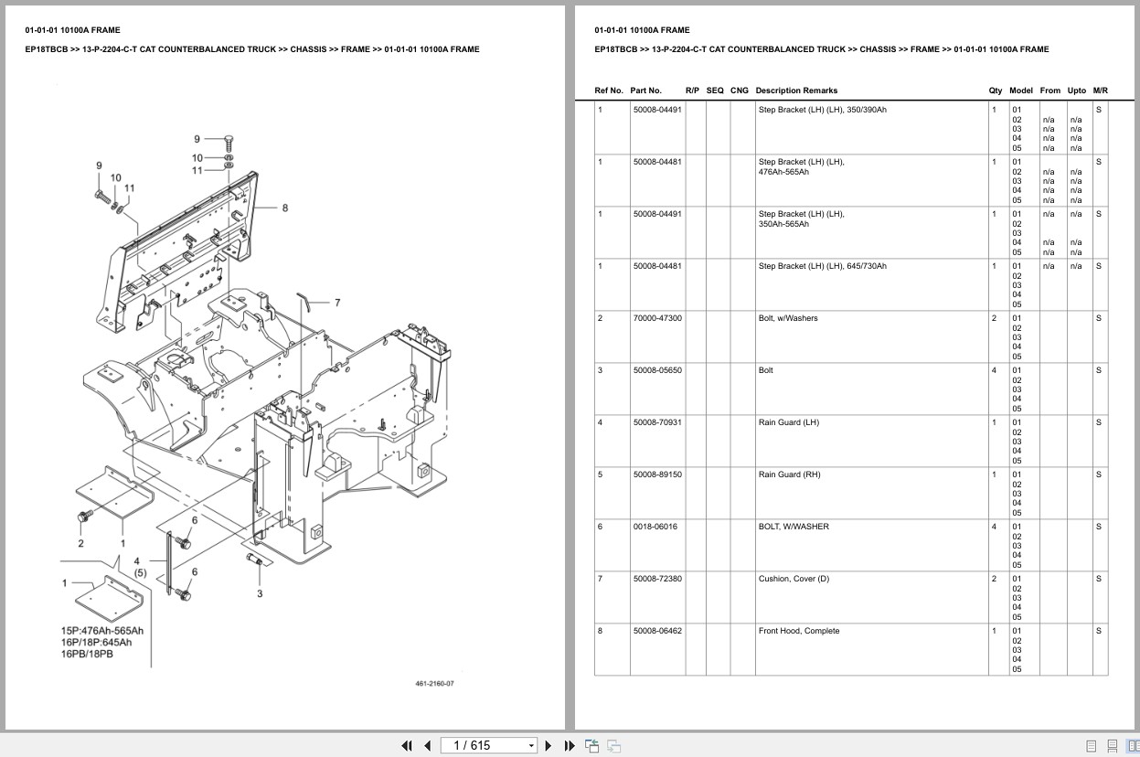
Task: Go back to the previous view
Action: point(591,745)
